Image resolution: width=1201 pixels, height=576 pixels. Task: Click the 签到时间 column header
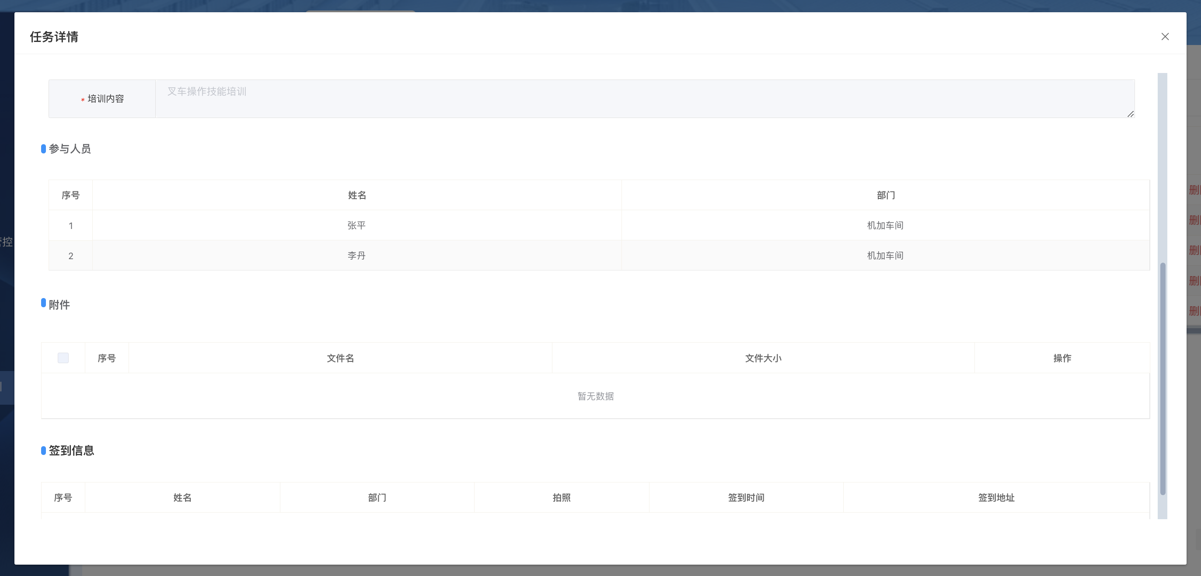point(746,497)
